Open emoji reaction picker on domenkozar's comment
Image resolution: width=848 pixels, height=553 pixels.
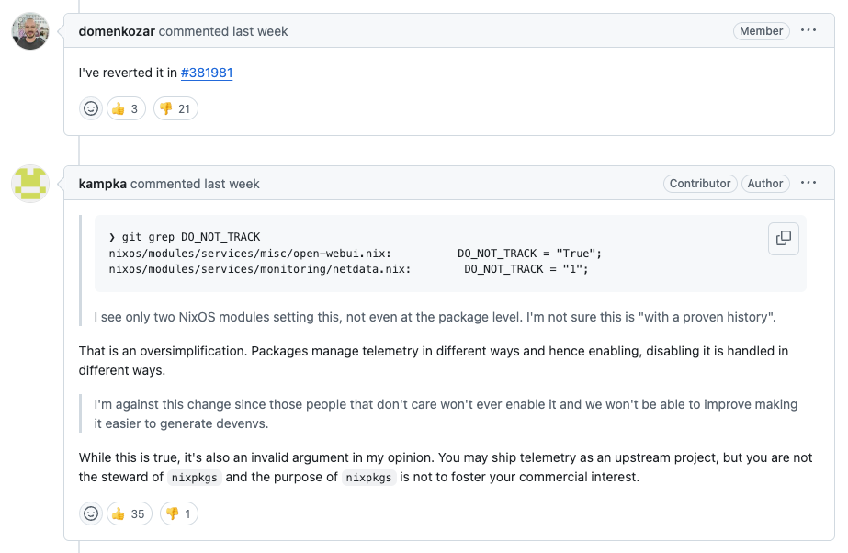pos(91,109)
